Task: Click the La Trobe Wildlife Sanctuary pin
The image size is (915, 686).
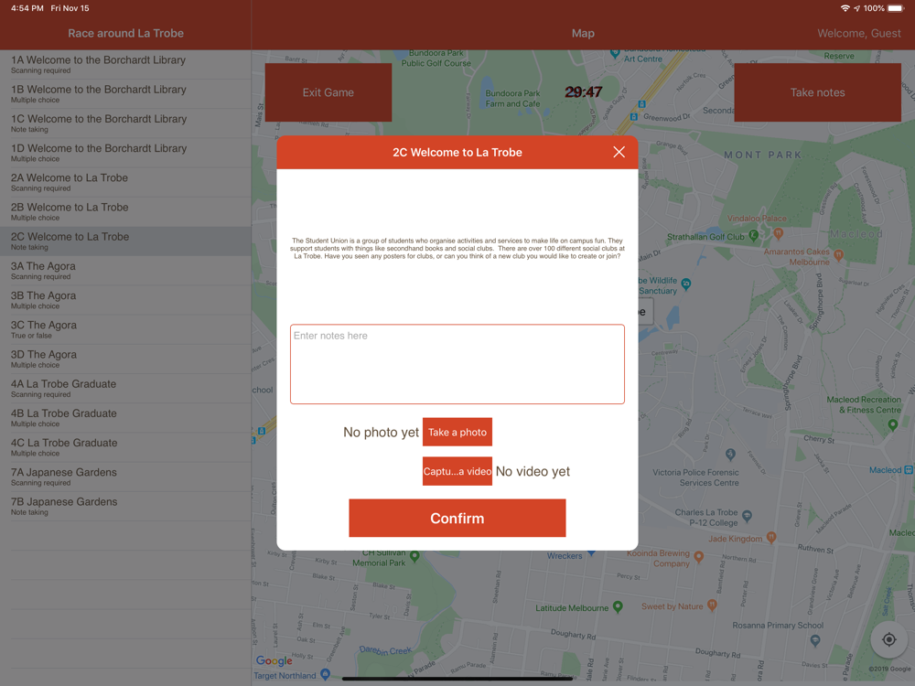Action: click(686, 284)
